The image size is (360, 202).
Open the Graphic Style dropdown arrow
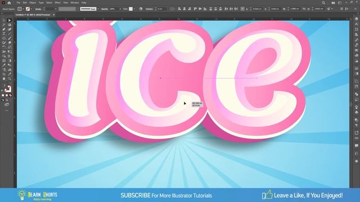(x=134, y=9)
